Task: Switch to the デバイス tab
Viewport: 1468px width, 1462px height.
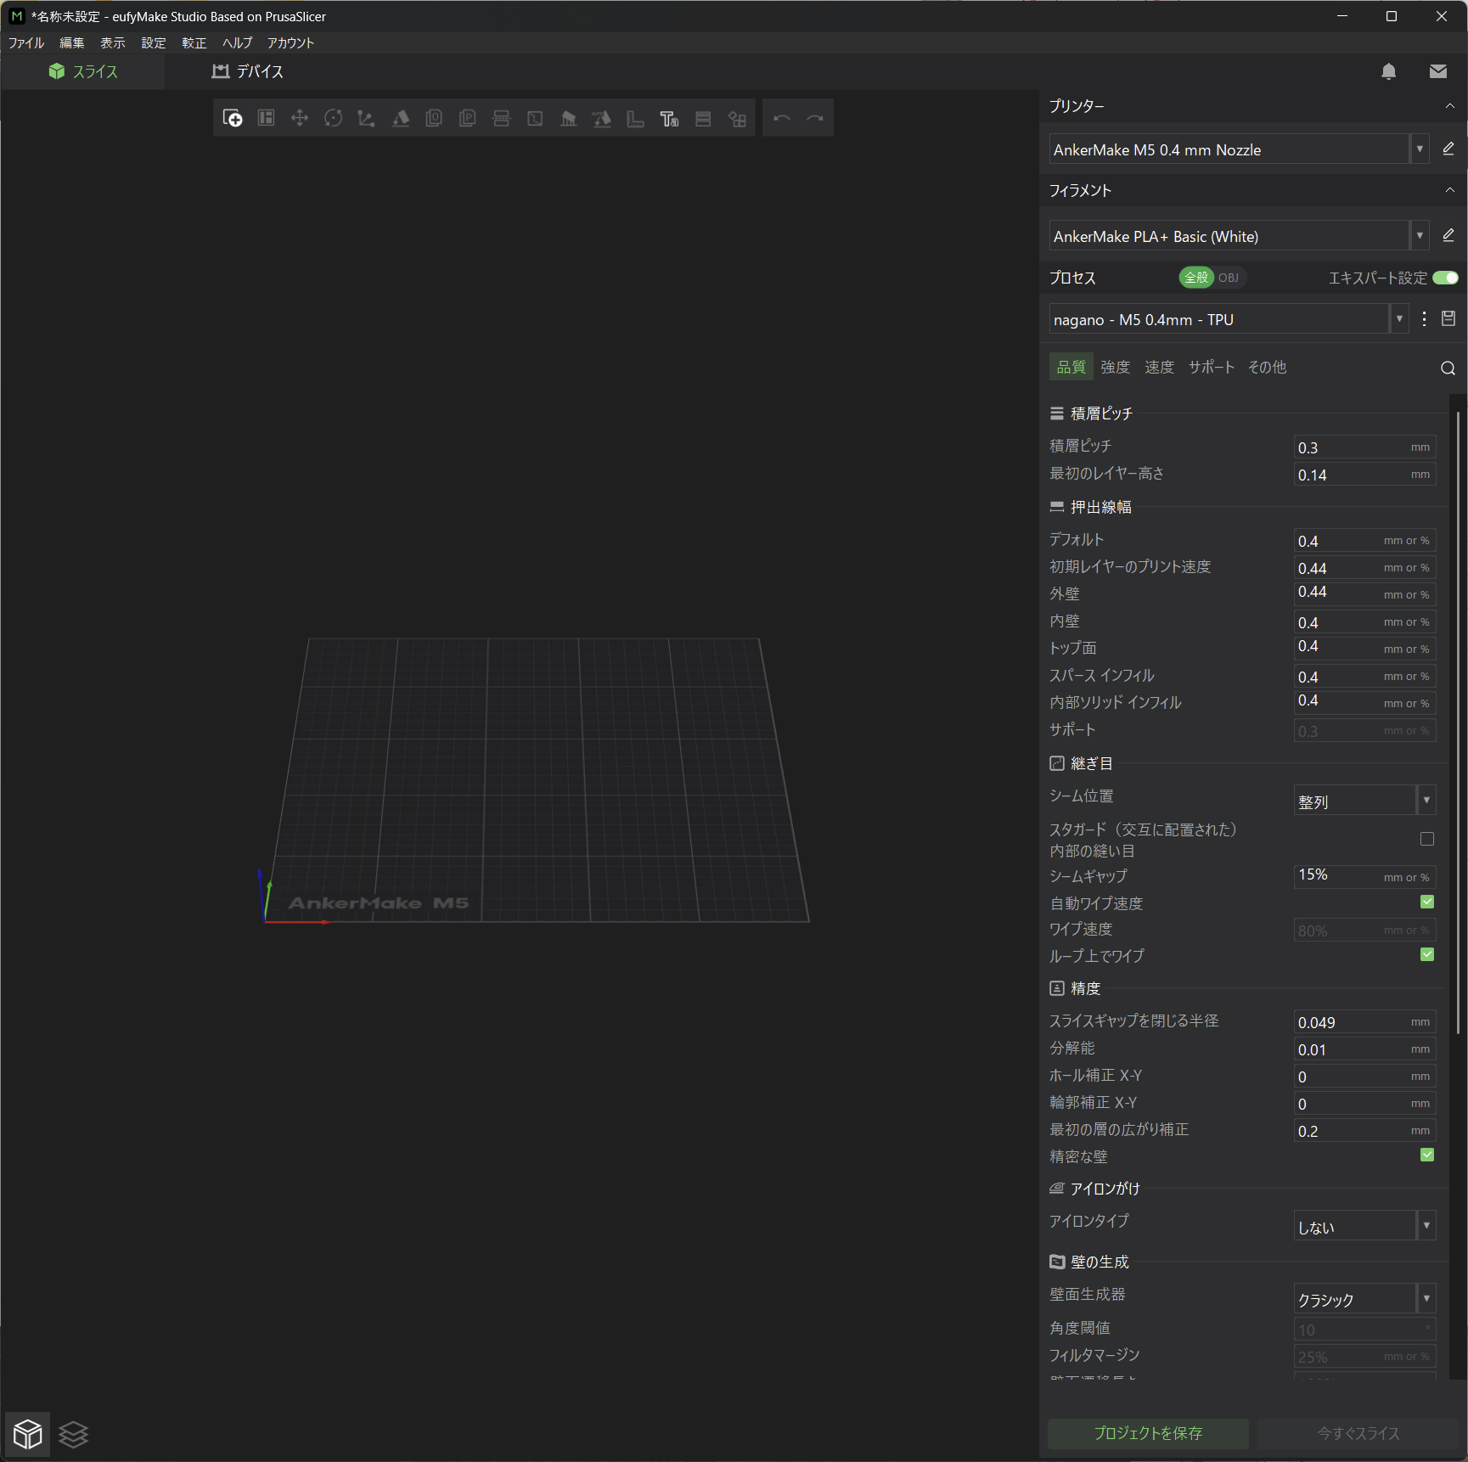Action: [248, 71]
